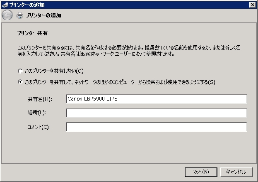Viewport: 258px width, 182px height.
Task: Click the 共有名 field containing Canon LBP5900 LIPS
Action: (156, 99)
